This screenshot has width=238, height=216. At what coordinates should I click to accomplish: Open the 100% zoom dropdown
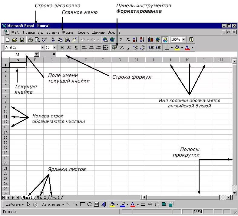pyautogui.click(x=184, y=40)
